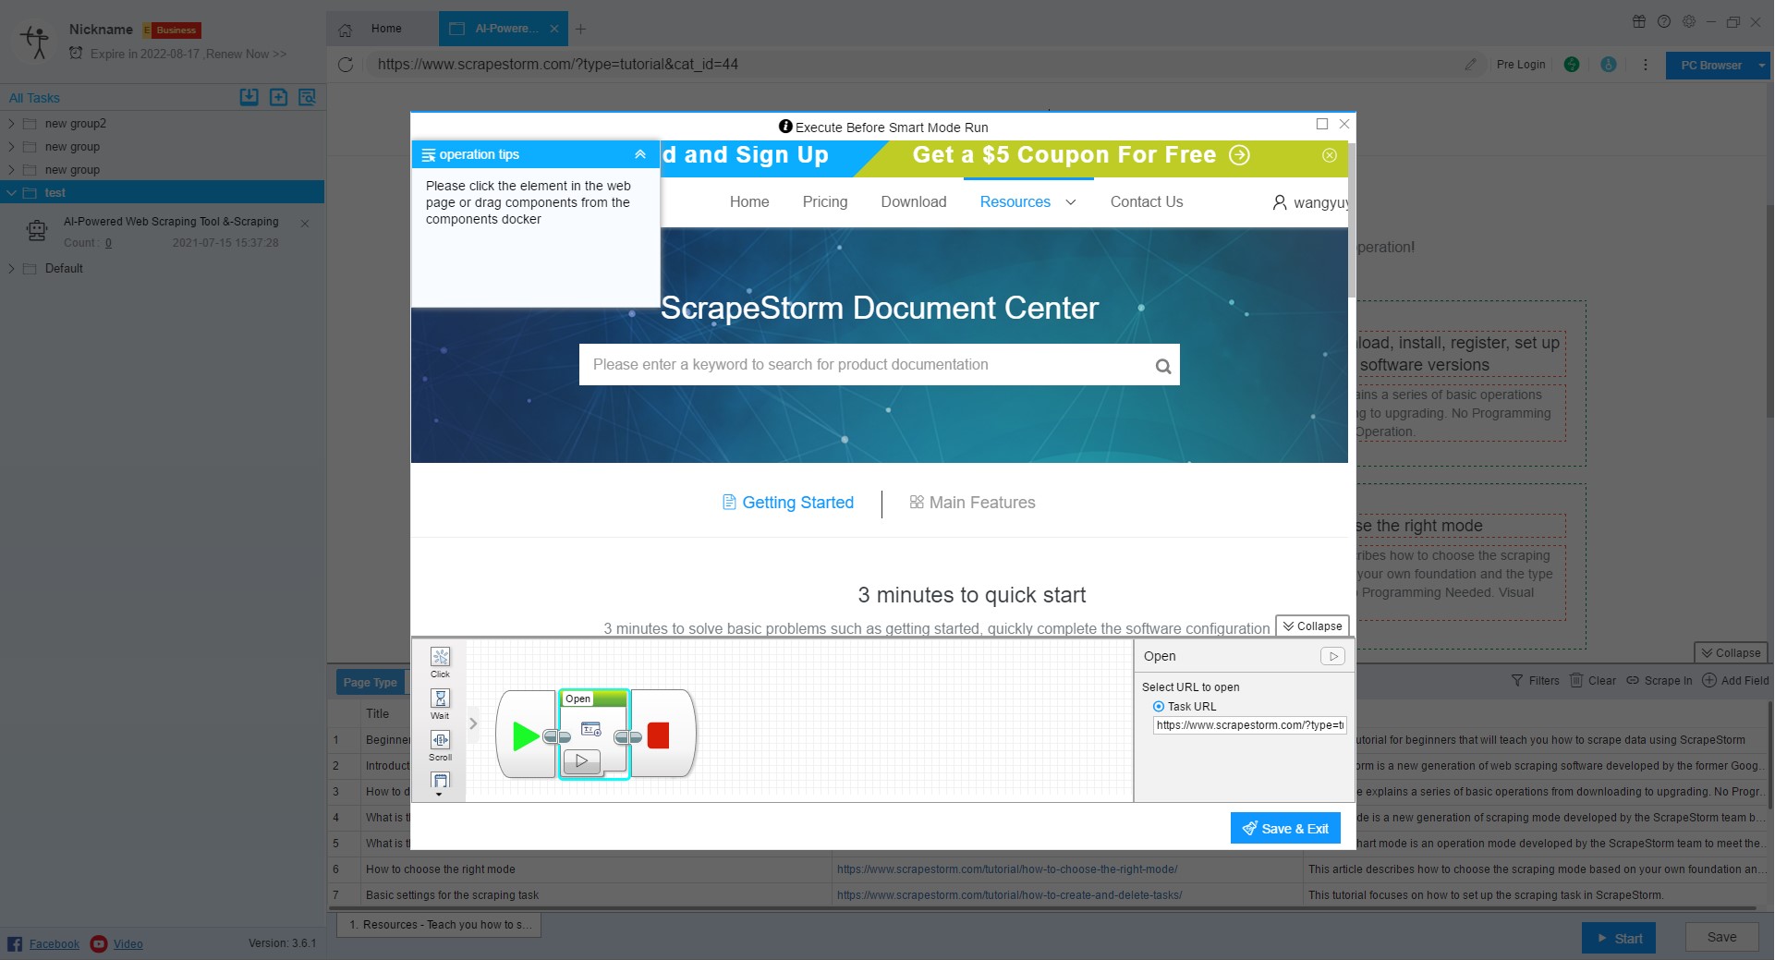This screenshot has width=1775, height=960.
Task: Open the Contact Us menu item
Action: [1146, 201]
